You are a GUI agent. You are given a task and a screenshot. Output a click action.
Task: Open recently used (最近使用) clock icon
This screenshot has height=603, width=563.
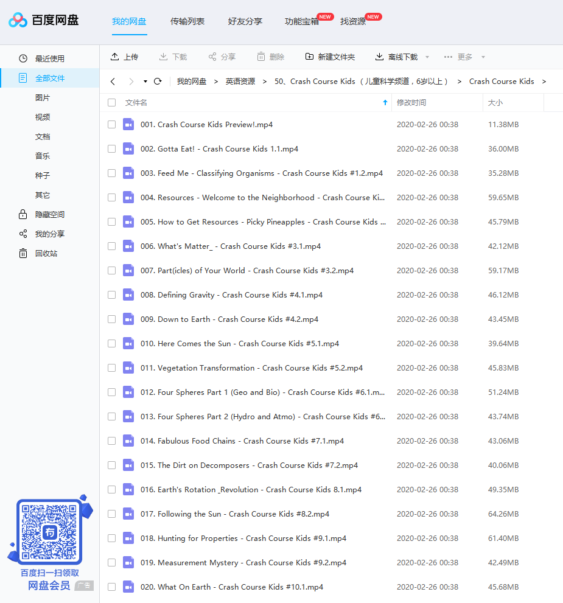[x=23, y=59]
